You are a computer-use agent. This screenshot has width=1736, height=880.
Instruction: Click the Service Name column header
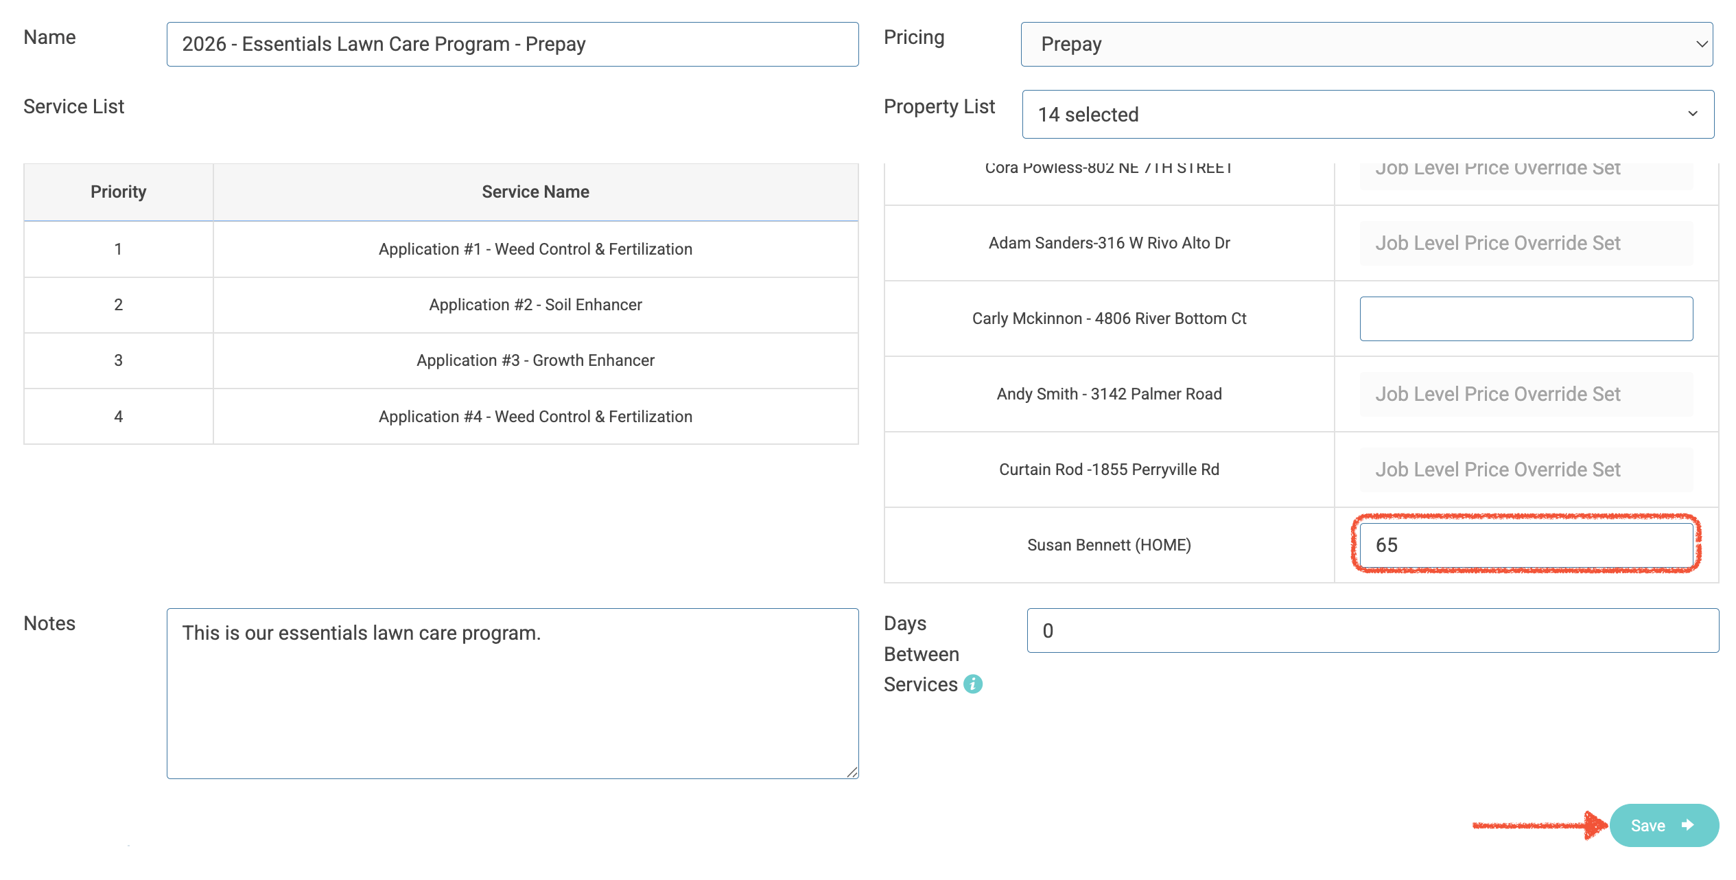tap(535, 192)
